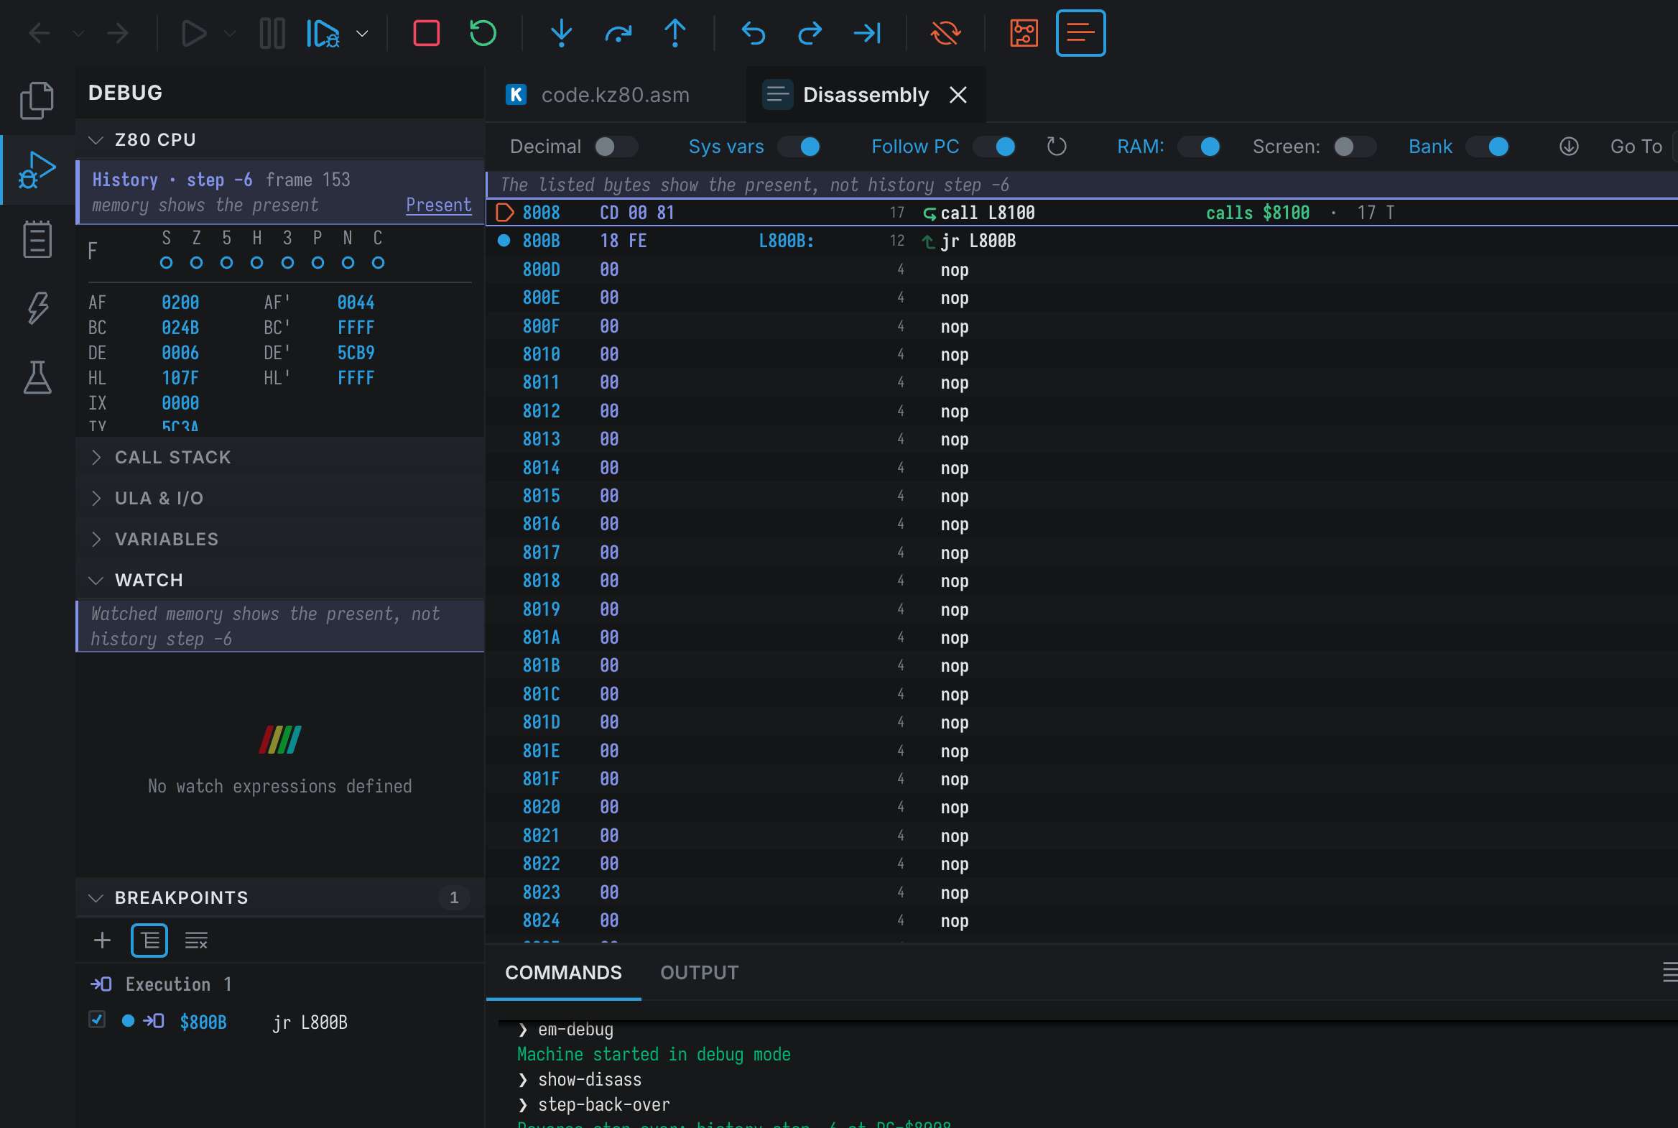Start machine in debug mode icon
The width and height of the screenshot is (1678, 1128).
[323, 33]
